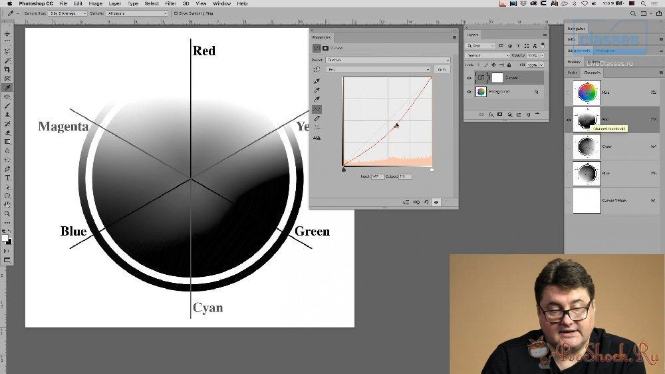Viewport: 665px width, 374px height.
Task: Select the Move tool in the toolbar
Action: pyautogui.click(x=8, y=33)
